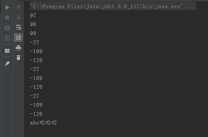Image resolution: width=208 pixels, height=137 pixels.
Task: Click the abc哈哈哈 output line
Action: pos(44,123)
